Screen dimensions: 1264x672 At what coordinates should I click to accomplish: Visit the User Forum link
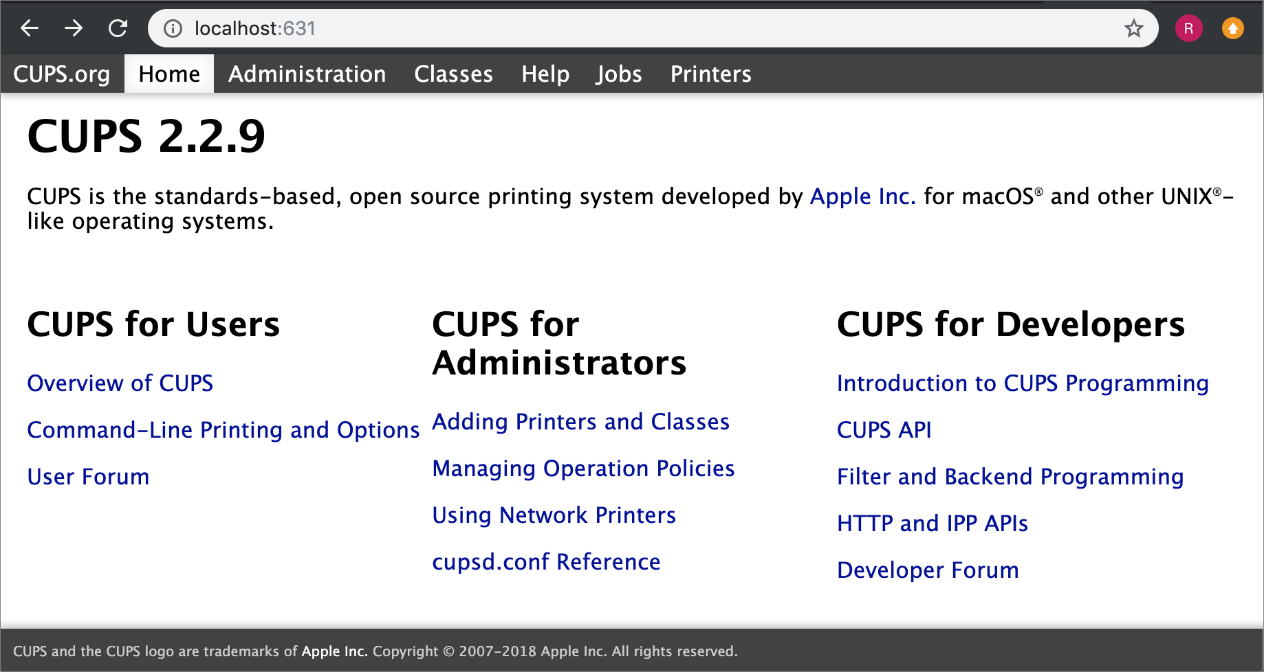[88, 476]
